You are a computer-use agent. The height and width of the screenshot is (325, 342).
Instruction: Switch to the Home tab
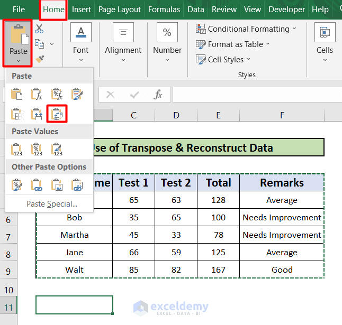(53, 10)
